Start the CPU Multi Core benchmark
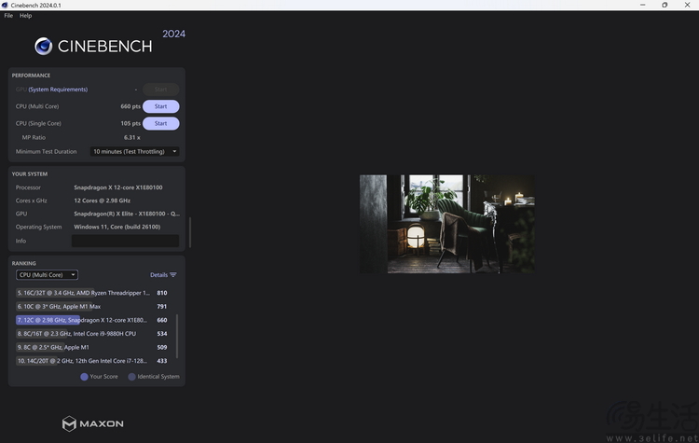The width and height of the screenshot is (699, 443). [x=161, y=106]
